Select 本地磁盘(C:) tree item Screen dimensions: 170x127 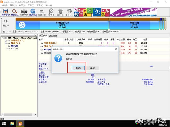(18, 40)
